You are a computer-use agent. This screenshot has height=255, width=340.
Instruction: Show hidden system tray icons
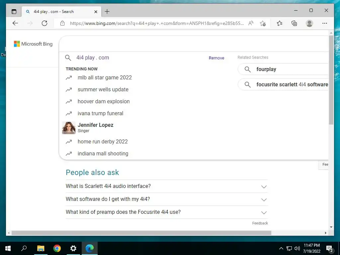281,248
